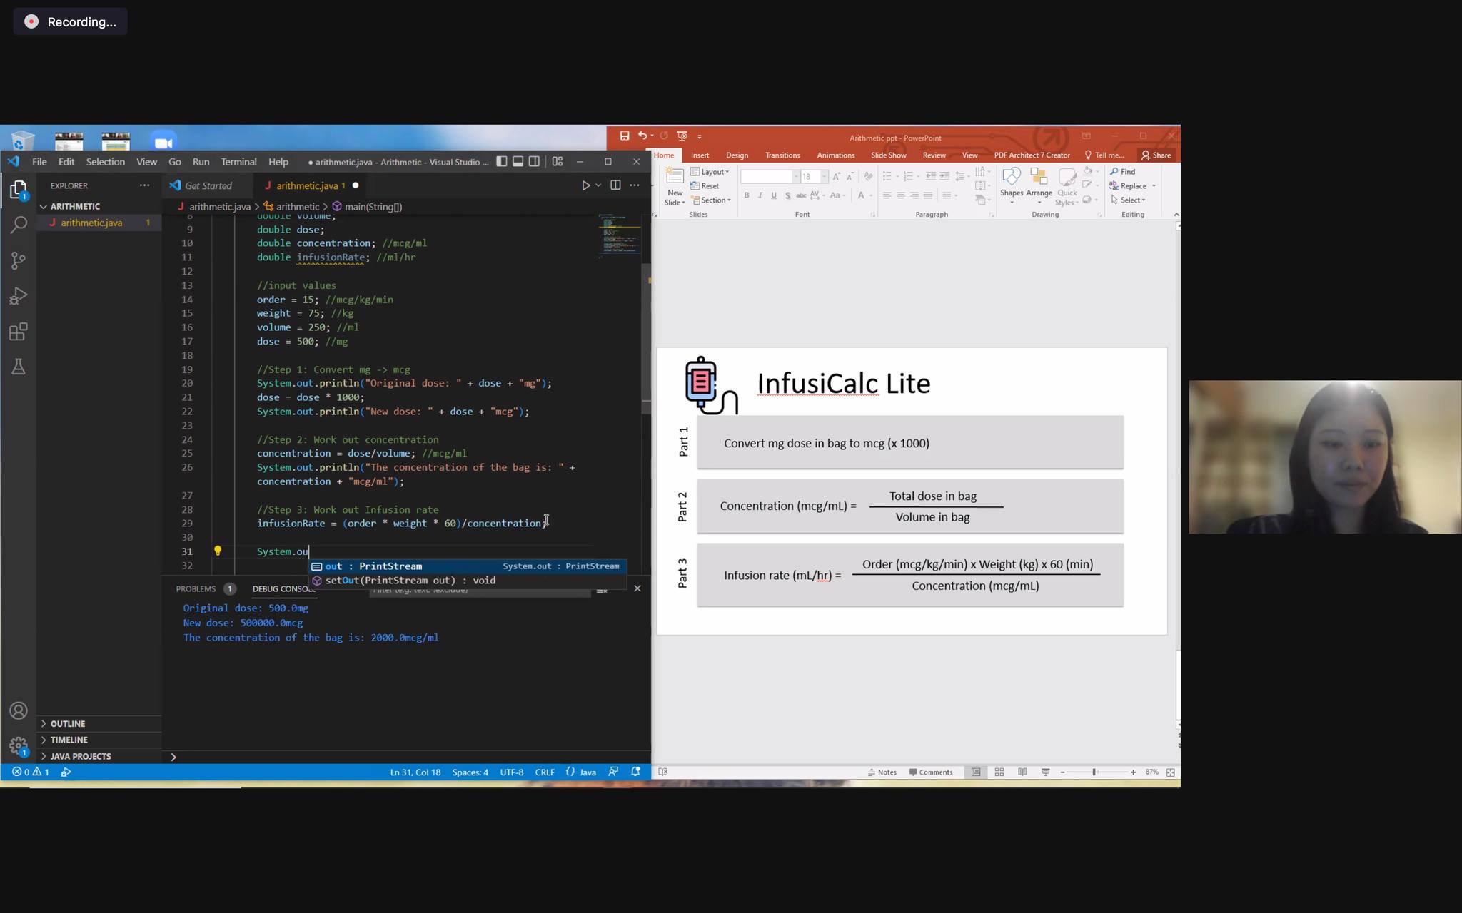The image size is (1462, 913).
Task: Run the Java file with play button
Action: [x=585, y=185]
